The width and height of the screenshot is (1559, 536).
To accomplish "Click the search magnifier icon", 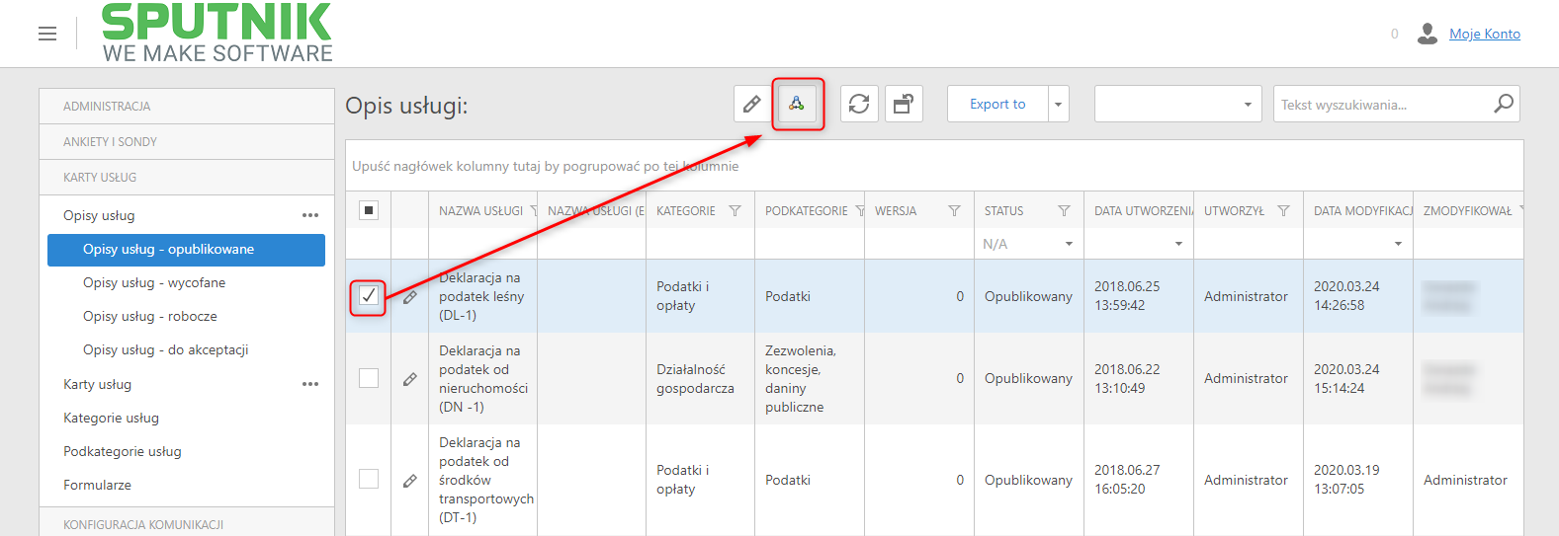I will [x=1503, y=104].
